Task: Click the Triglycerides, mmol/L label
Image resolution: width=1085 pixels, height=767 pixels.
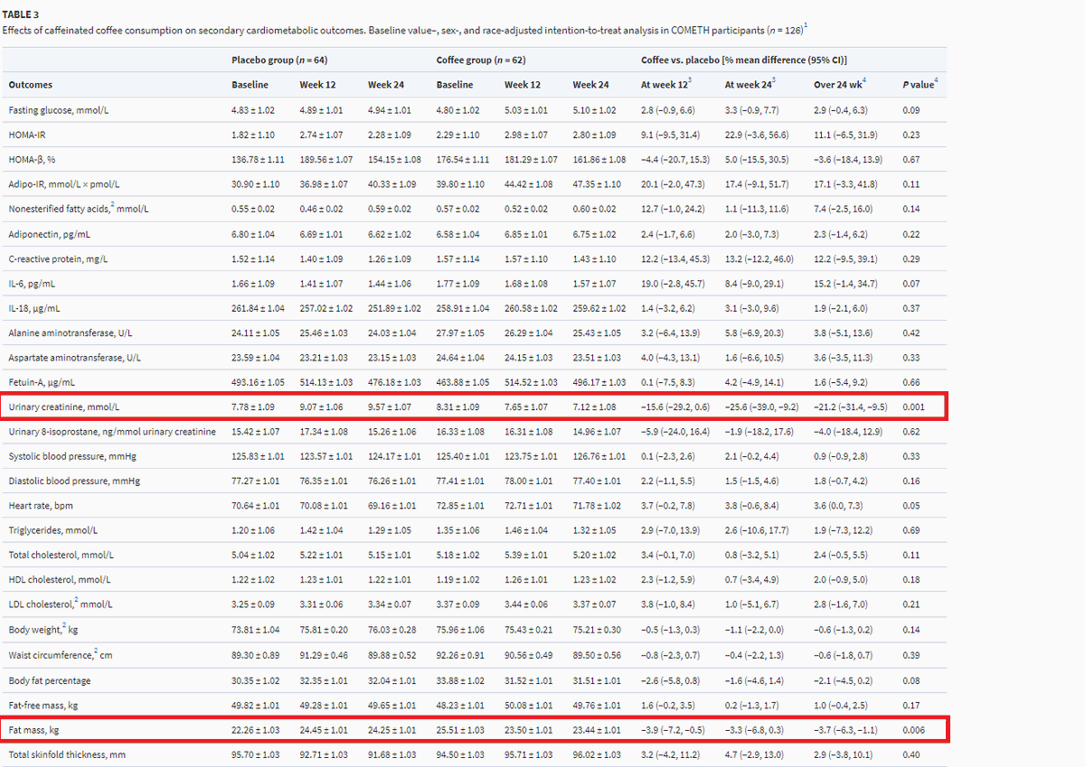Action: pyautogui.click(x=53, y=531)
